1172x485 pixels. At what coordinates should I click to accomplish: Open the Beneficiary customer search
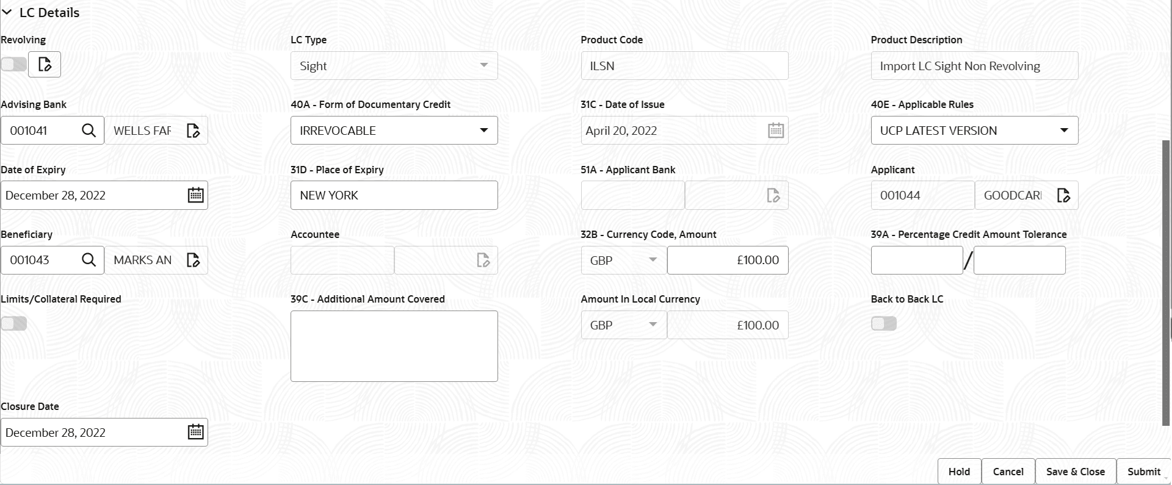coord(89,260)
